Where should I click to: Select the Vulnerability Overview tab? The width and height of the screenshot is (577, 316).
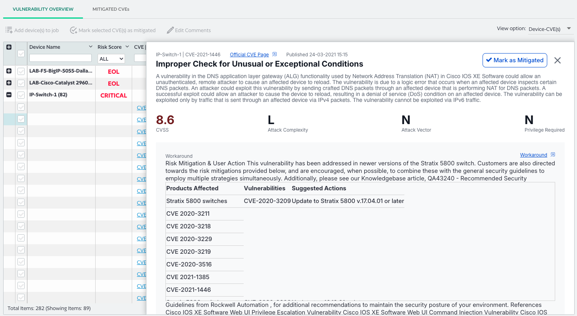click(43, 9)
